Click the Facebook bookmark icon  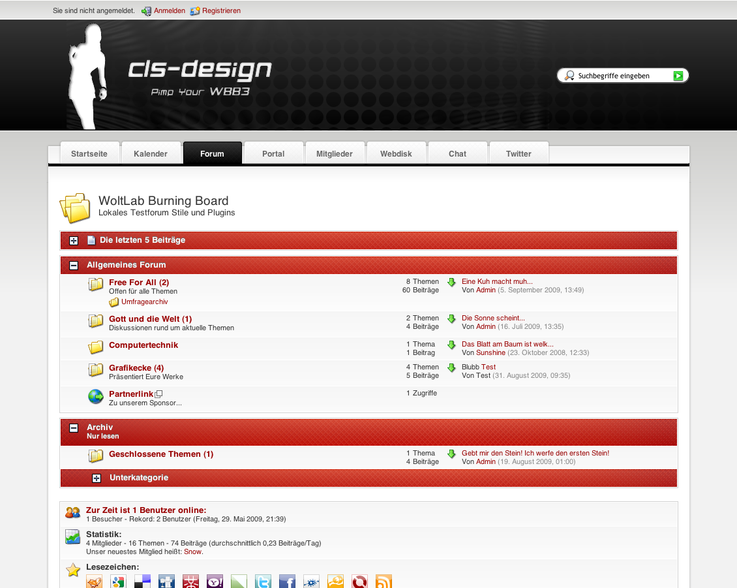click(287, 581)
